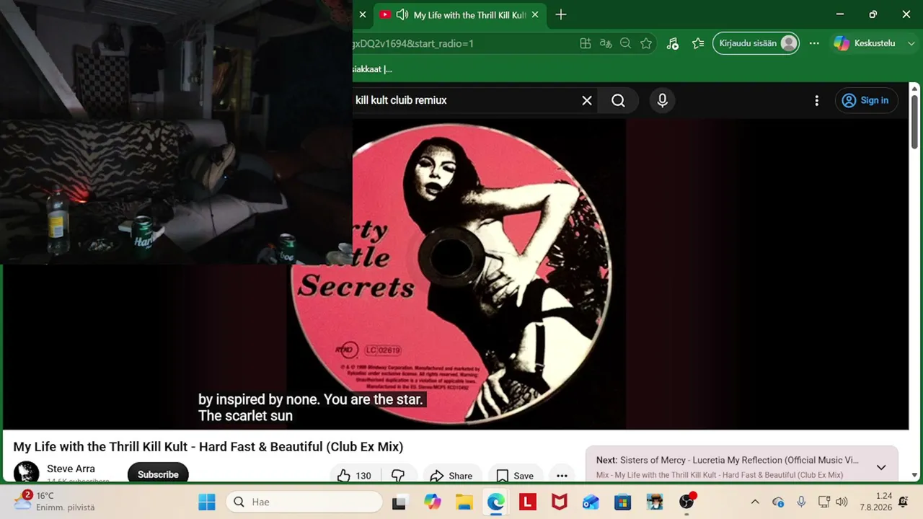This screenshot has width=923, height=519.
Task: Dislike the video with the thumbs down
Action: click(398, 475)
